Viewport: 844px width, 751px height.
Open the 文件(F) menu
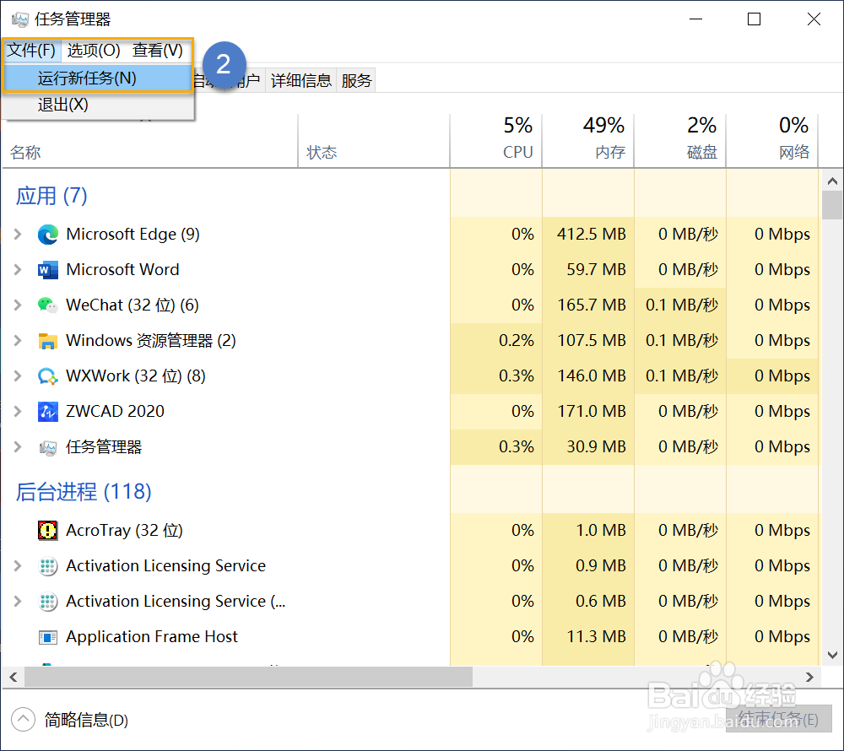pos(31,51)
